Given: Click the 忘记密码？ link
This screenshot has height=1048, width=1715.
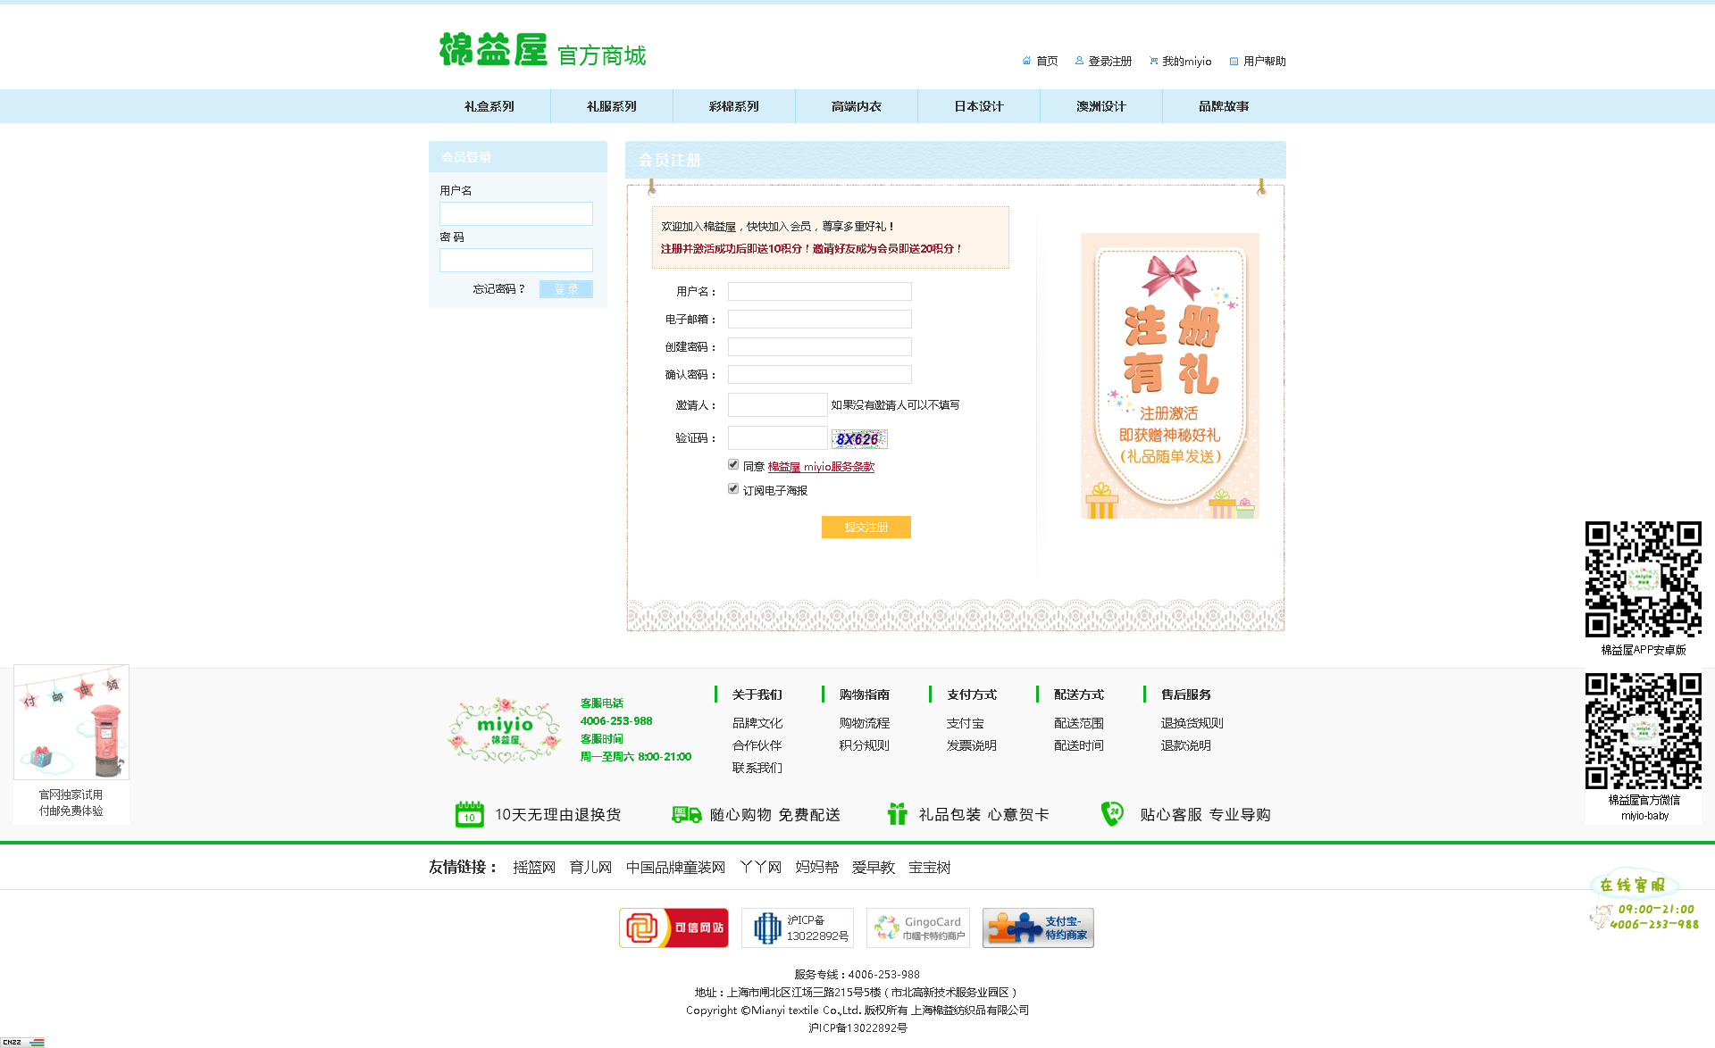Looking at the screenshot, I should tap(498, 289).
